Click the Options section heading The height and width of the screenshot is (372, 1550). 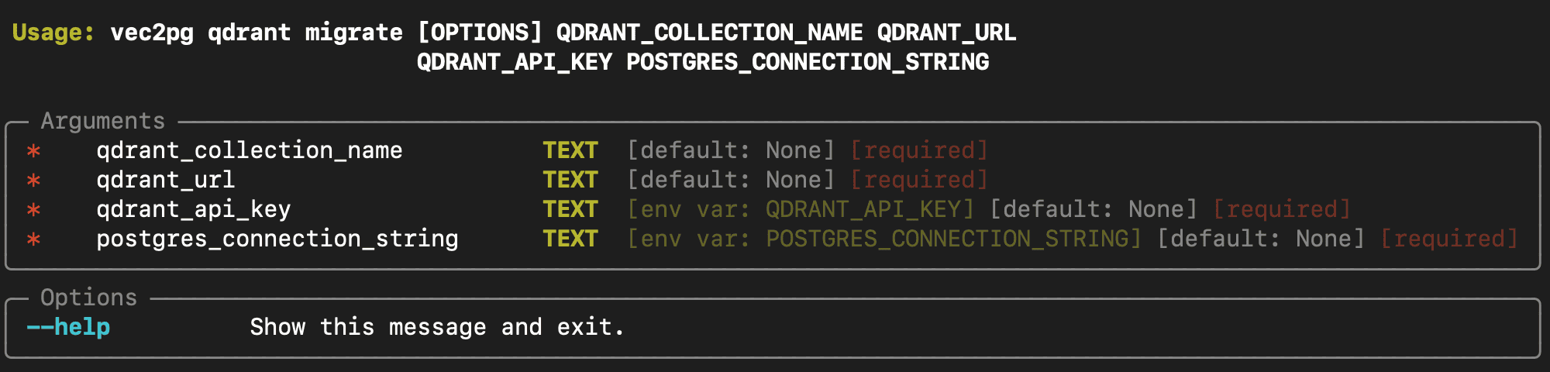click(x=89, y=298)
